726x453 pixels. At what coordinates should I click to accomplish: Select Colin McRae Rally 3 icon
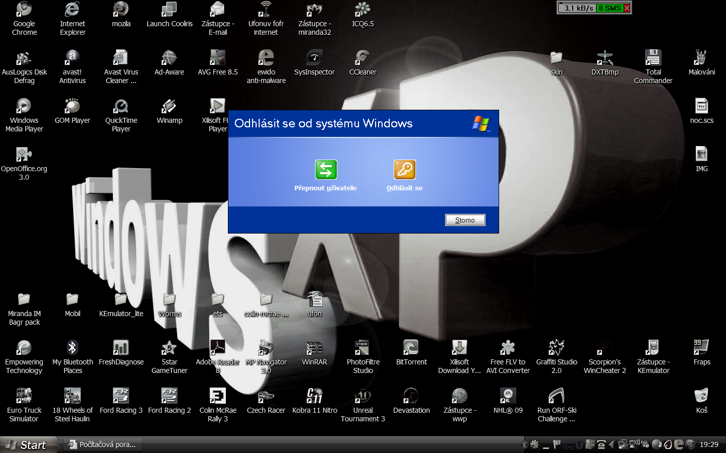(218, 396)
